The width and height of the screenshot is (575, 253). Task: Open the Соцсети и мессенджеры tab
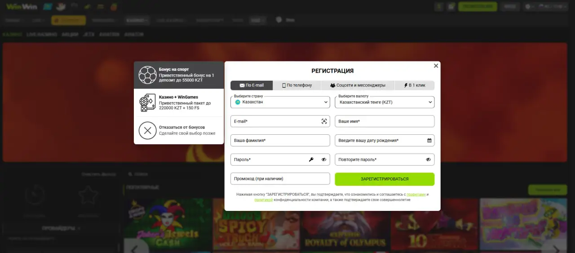pyautogui.click(x=358, y=85)
